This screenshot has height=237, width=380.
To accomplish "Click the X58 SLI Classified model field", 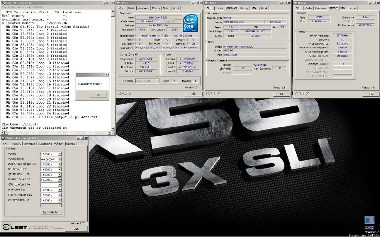I will [x=243, y=22].
